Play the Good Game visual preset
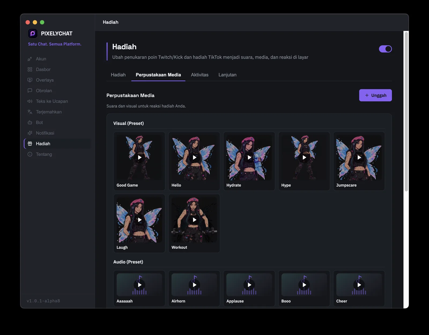Image resolution: width=429 pixels, height=335 pixels. tap(139, 157)
